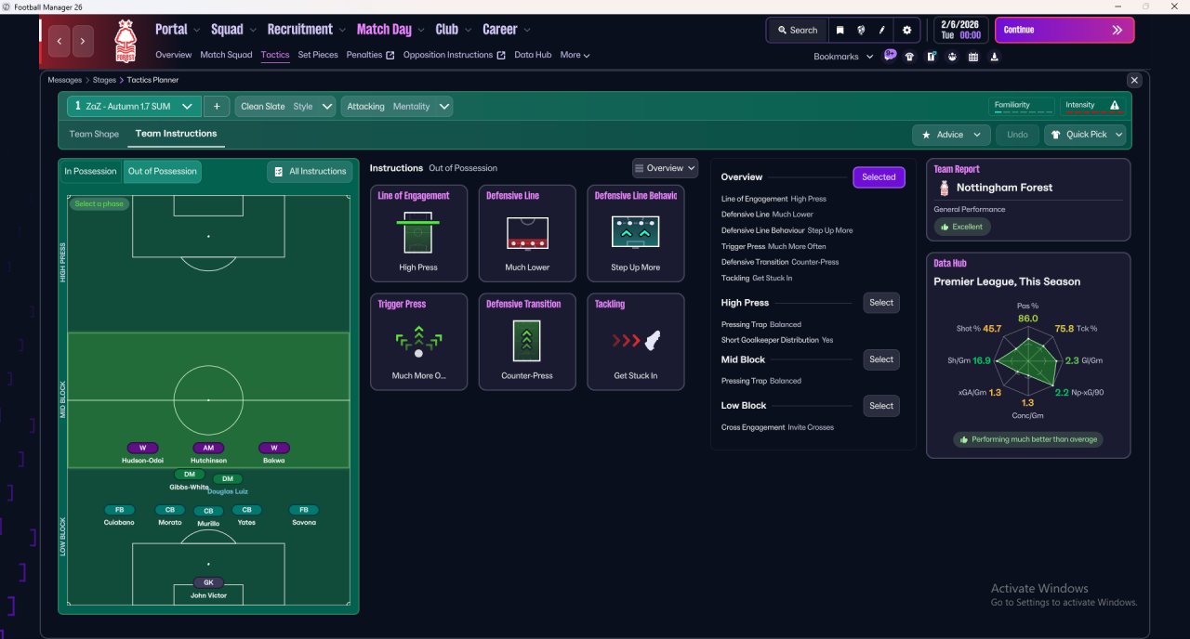Click the exclamation report bookmark icon
Viewport: 1190px width, 639px height.
[x=932, y=57]
